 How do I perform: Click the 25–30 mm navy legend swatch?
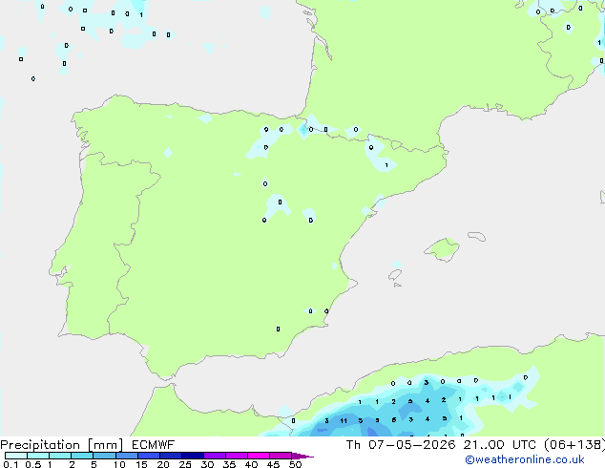pos(193,456)
